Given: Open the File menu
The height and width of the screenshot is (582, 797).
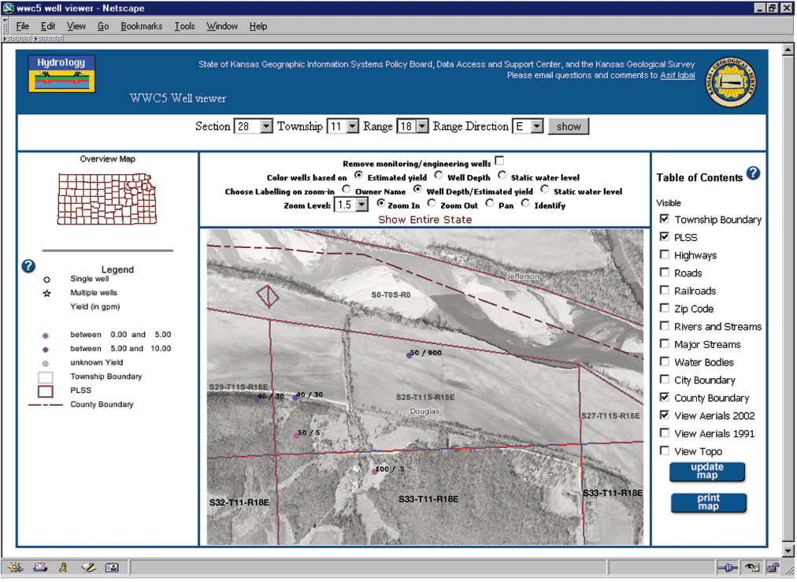Looking at the screenshot, I should [22, 27].
